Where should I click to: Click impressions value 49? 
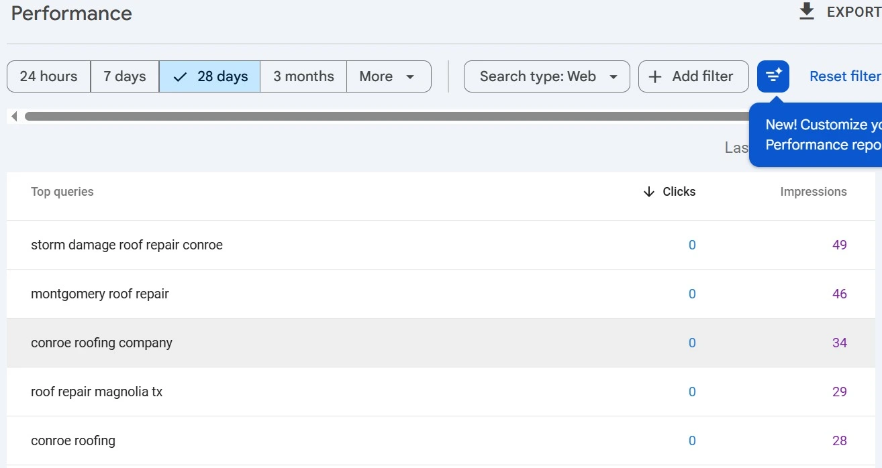tap(840, 245)
